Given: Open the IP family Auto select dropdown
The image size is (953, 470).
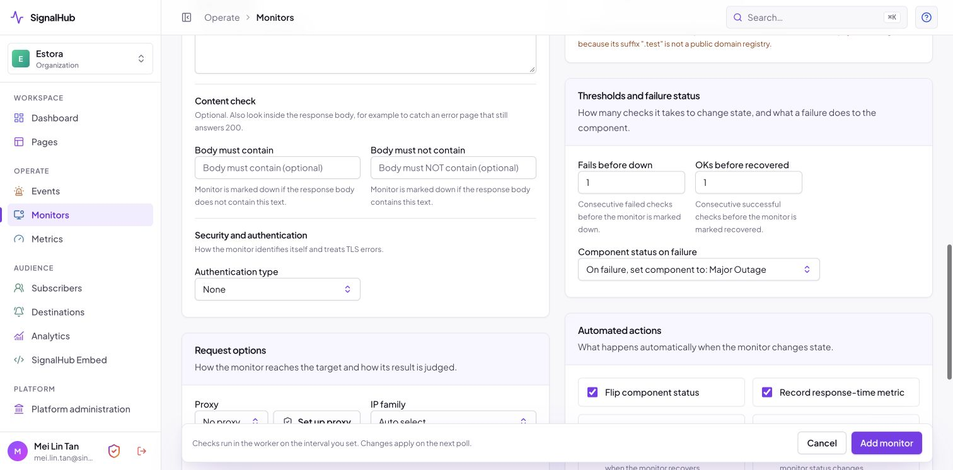Looking at the screenshot, I should (x=453, y=417).
